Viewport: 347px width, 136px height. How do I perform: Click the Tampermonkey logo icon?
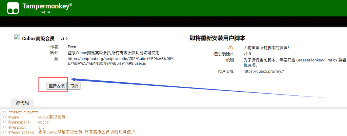[13, 8]
